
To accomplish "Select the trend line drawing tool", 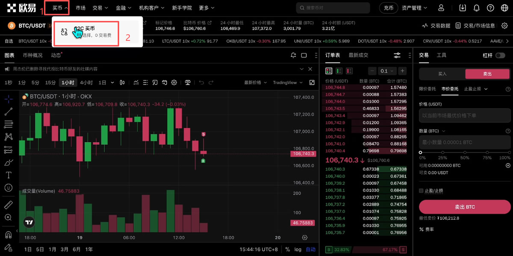I will (9, 112).
